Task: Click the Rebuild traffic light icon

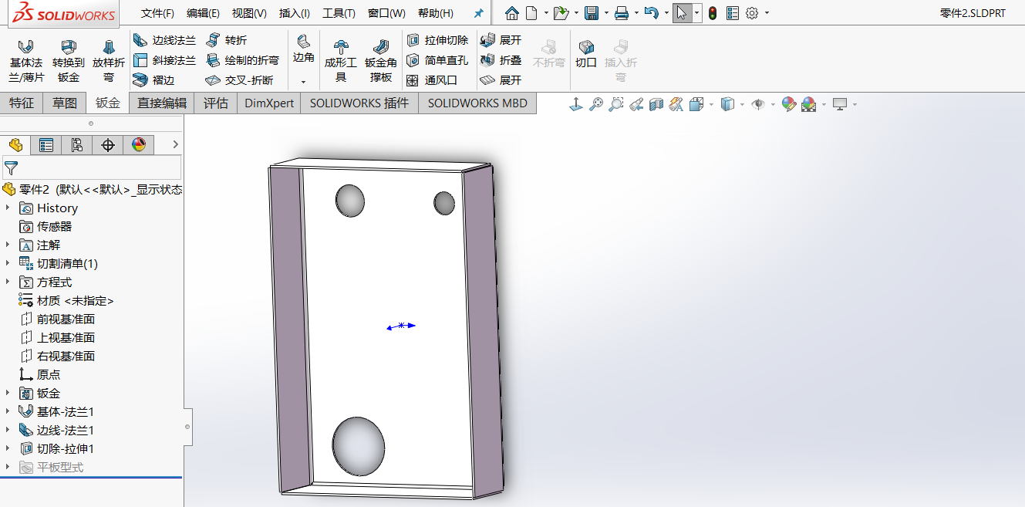Action: [713, 13]
